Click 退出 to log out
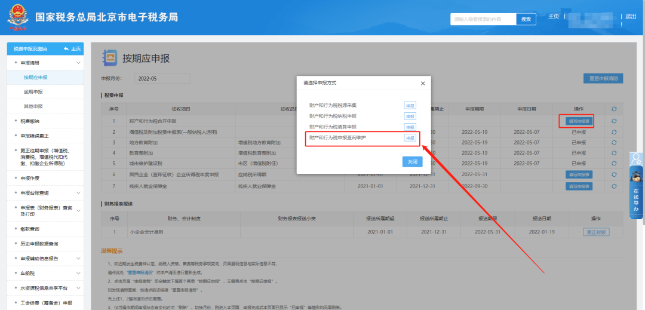Viewport: 645px width, 310px height. point(631,17)
